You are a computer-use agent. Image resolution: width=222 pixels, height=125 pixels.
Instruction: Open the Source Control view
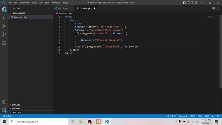[x=4, y=26]
